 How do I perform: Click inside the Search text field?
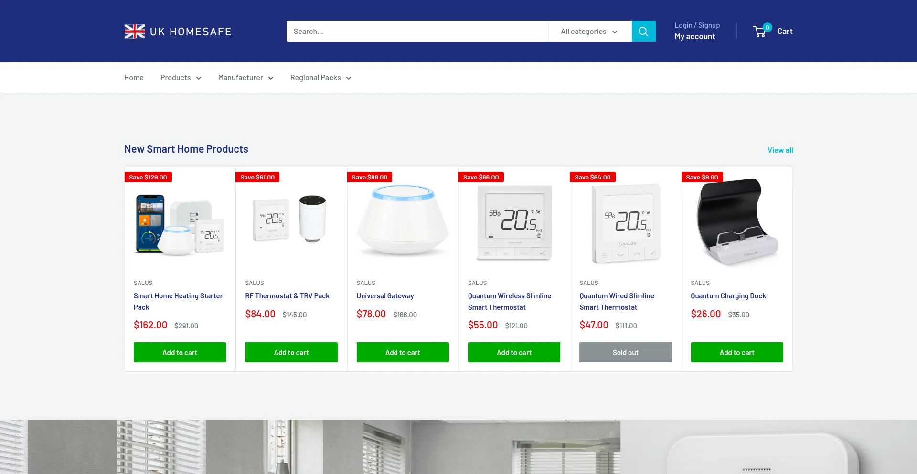(x=417, y=31)
